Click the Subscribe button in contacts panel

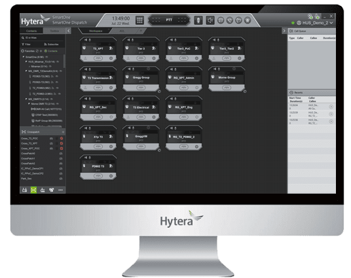coord(51,44)
